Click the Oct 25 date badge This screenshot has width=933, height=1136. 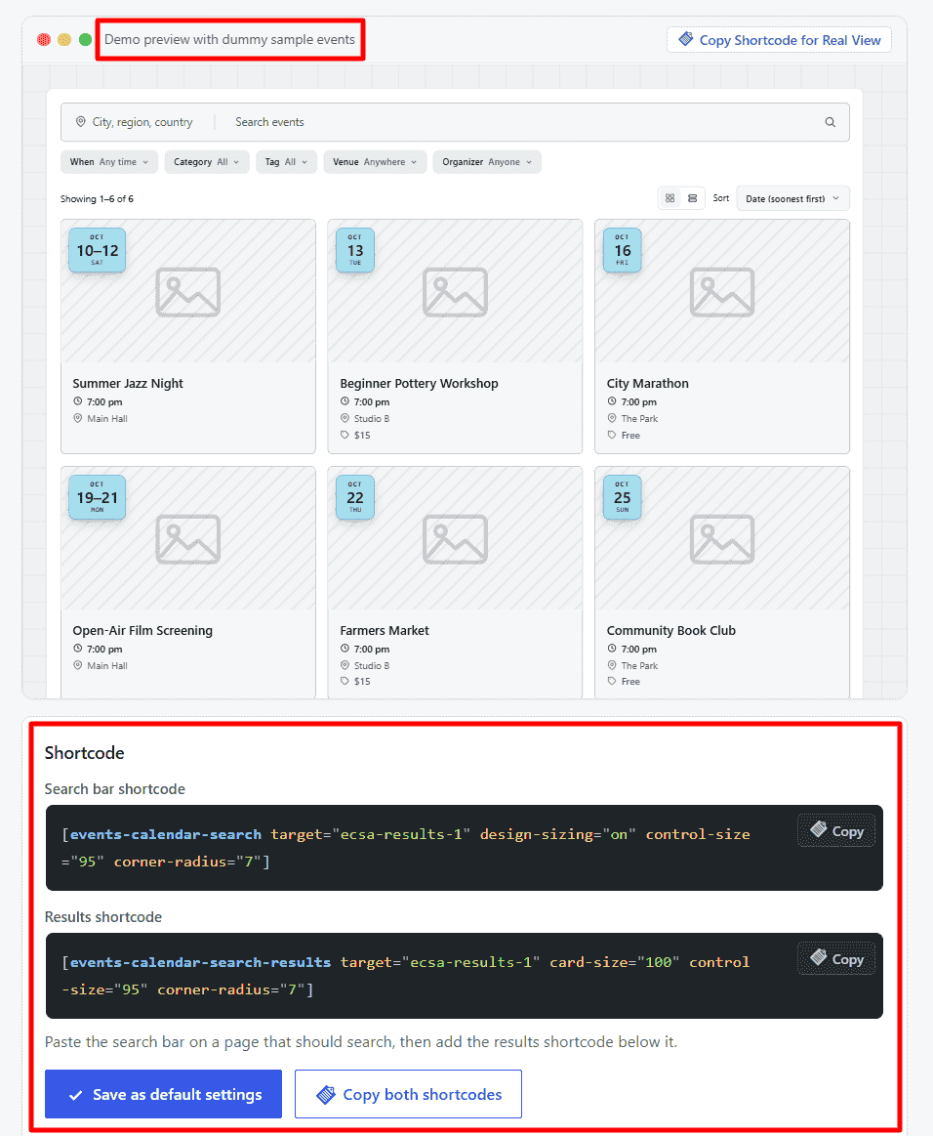623,497
